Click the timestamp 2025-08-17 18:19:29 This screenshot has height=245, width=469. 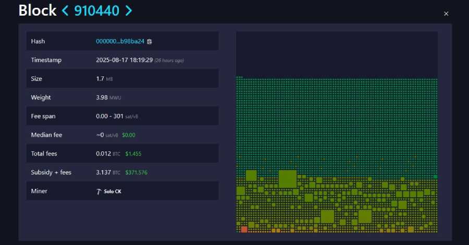pyautogui.click(x=125, y=60)
